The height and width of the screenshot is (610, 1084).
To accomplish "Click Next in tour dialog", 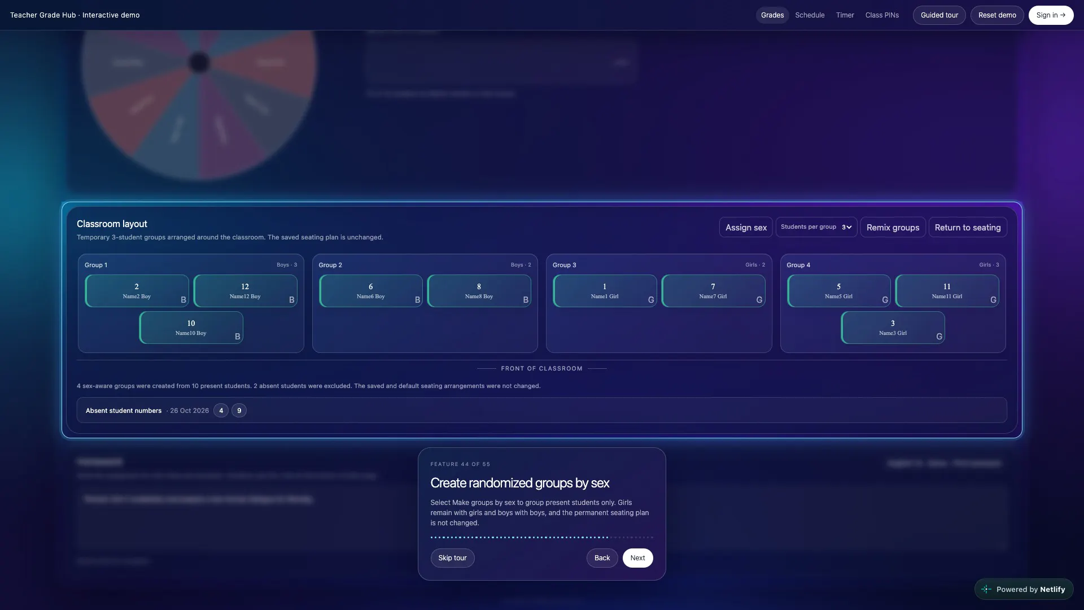I will 637,558.
